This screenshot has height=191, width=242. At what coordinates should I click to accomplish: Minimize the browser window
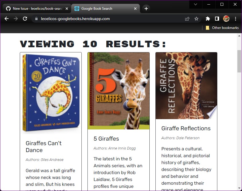point(209,4)
